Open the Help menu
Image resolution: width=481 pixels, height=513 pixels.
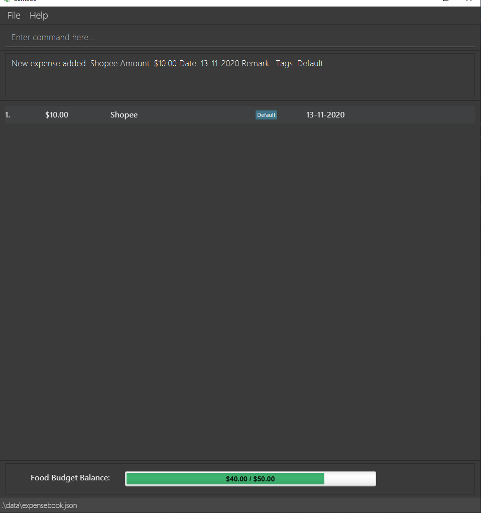click(x=39, y=16)
